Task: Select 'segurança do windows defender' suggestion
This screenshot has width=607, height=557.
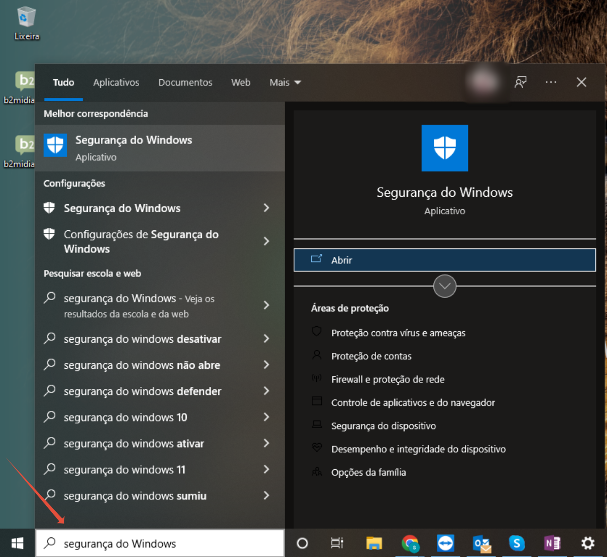Action: [160, 391]
